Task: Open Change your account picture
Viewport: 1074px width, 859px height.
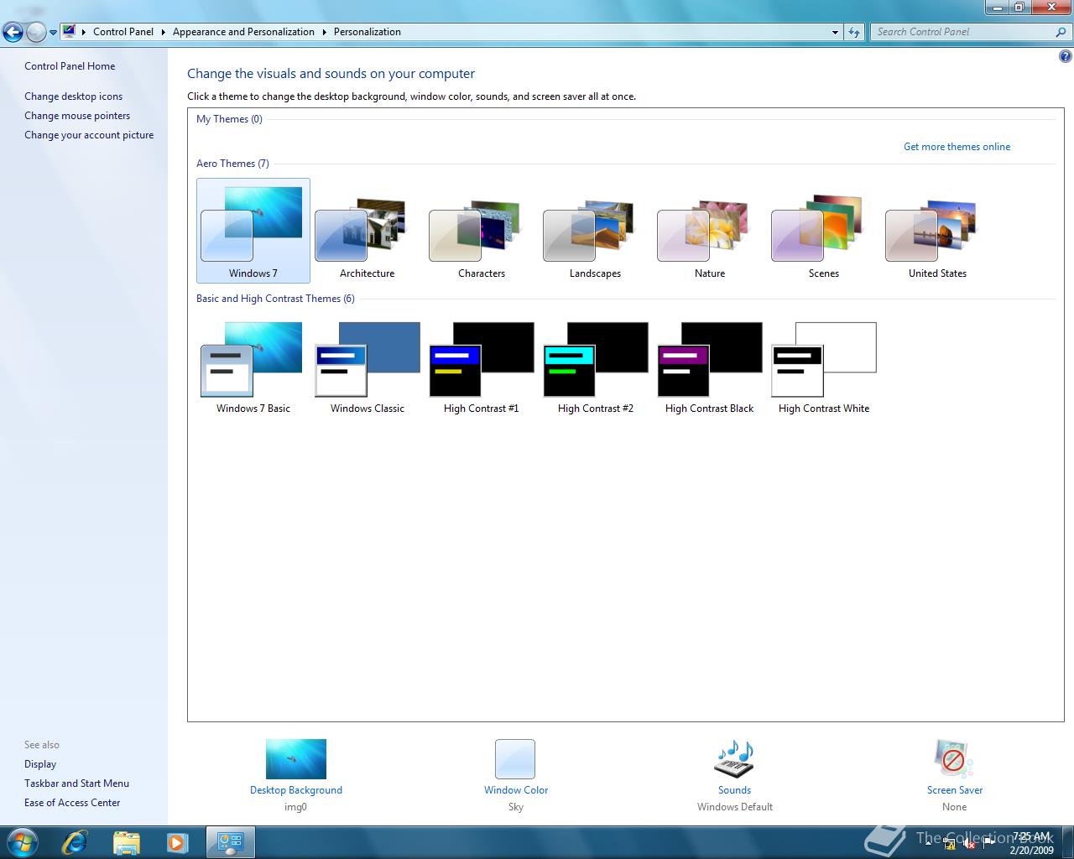Action: coord(89,135)
